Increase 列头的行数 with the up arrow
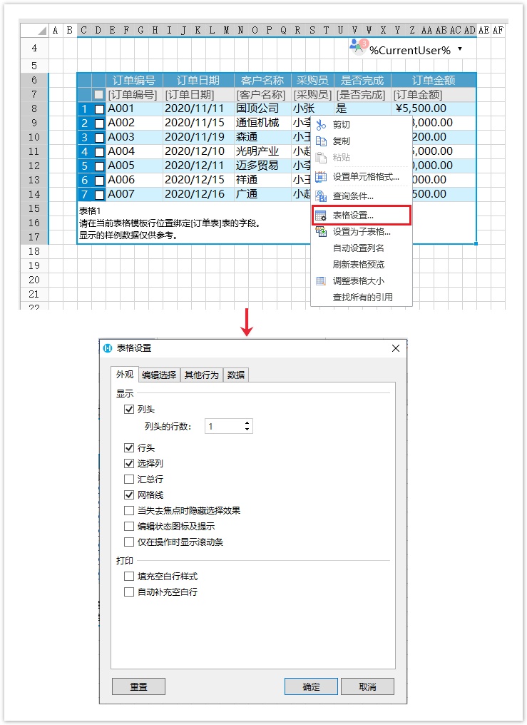Viewport: 527px width, 725px height. click(247, 423)
